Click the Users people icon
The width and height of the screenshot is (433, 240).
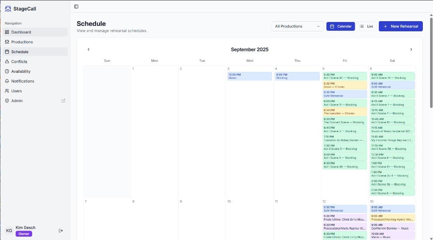pyautogui.click(x=7, y=91)
